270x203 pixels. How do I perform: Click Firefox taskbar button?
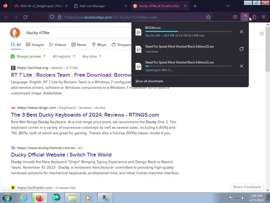[x=40, y=198]
